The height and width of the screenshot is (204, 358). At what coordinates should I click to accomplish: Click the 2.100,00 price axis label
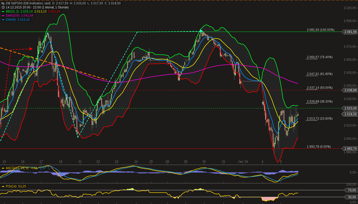pyautogui.click(x=350, y=8)
